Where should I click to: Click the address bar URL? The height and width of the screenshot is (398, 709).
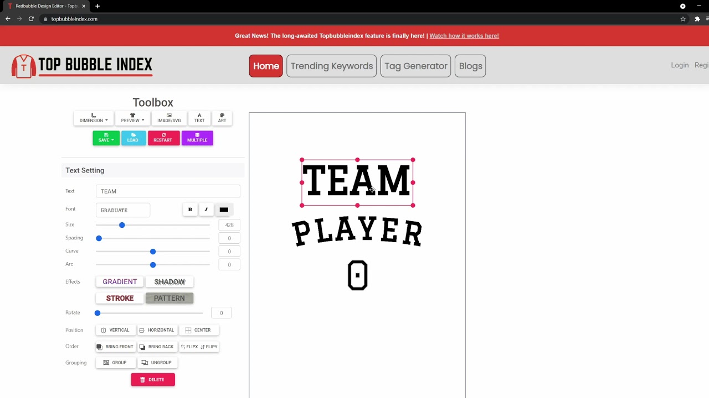[x=74, y=19]
